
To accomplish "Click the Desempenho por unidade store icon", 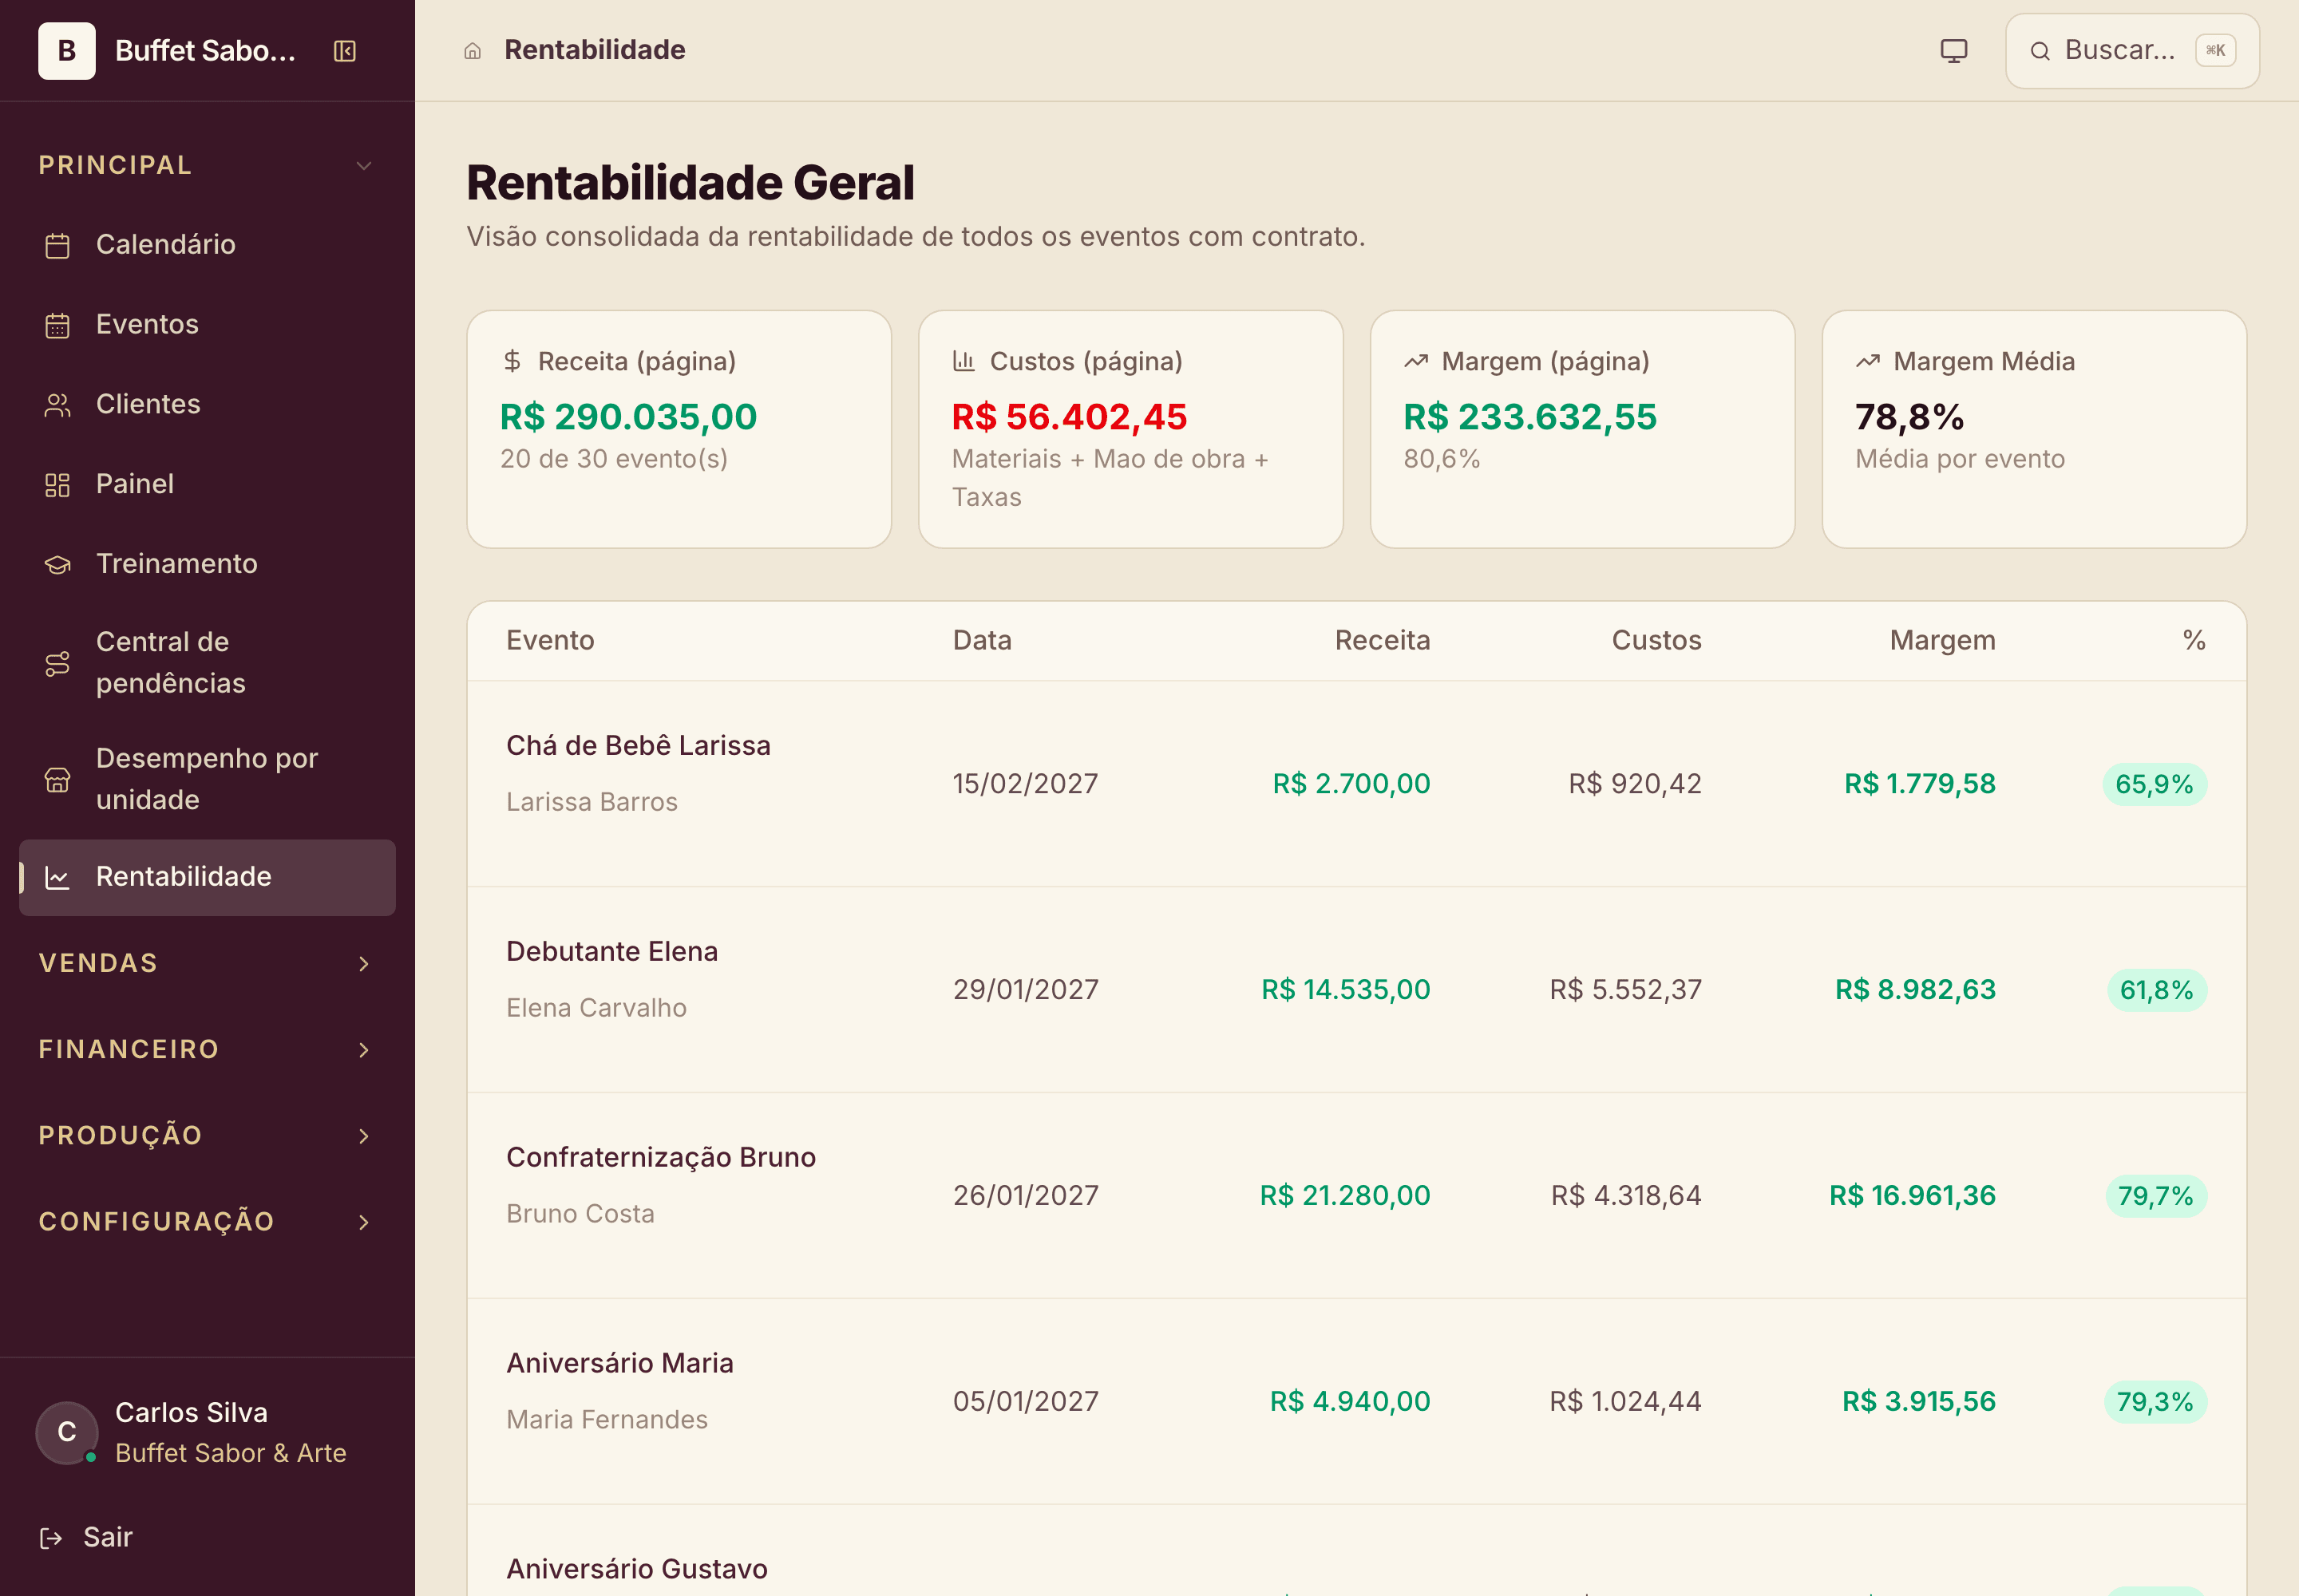I will click(58, 780).
